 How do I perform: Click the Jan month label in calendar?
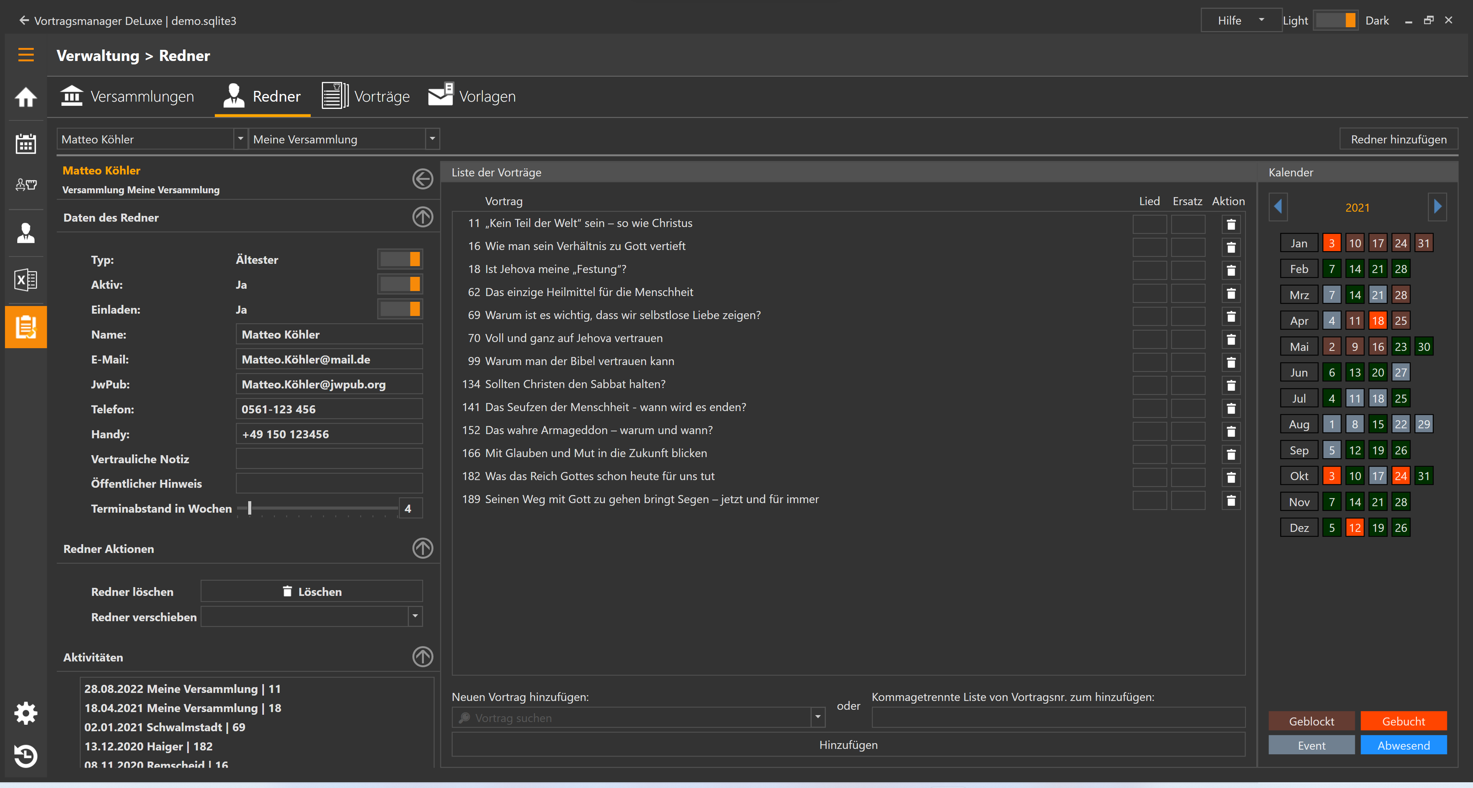click(1298, 243)
